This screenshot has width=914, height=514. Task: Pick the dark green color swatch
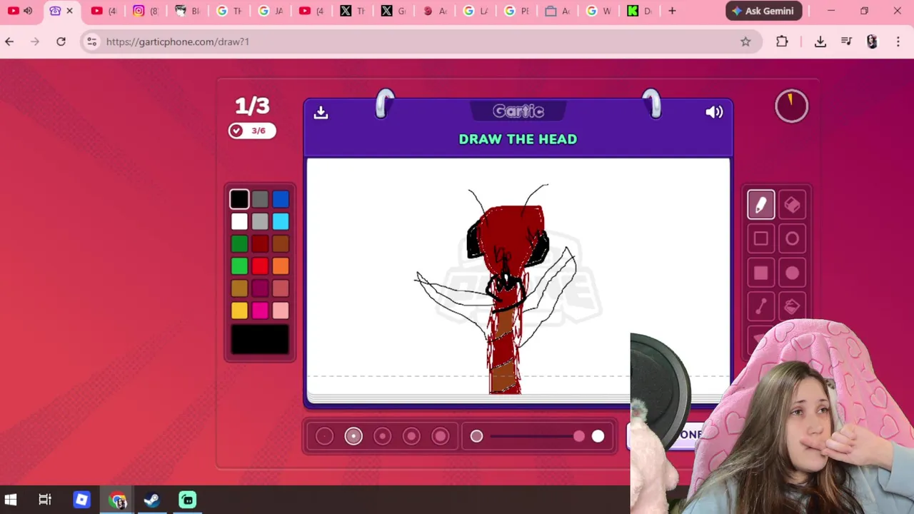click(x=239, y=244)
